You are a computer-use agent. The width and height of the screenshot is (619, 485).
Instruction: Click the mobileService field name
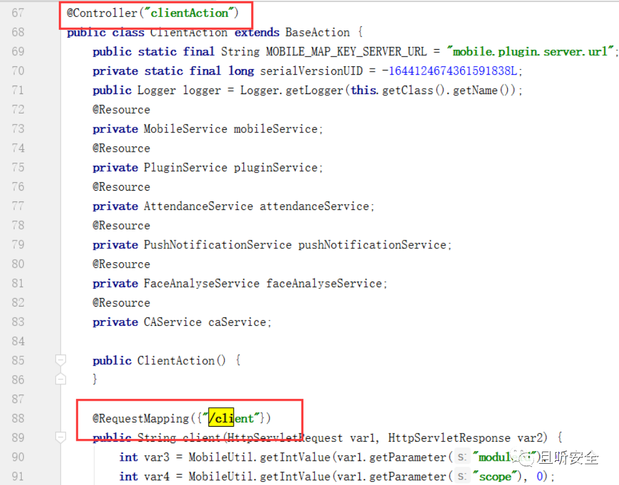click(x=276, y=129)
